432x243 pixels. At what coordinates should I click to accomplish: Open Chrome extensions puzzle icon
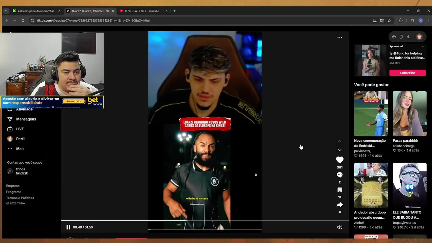pyautogui.click(x=401, y=21)
